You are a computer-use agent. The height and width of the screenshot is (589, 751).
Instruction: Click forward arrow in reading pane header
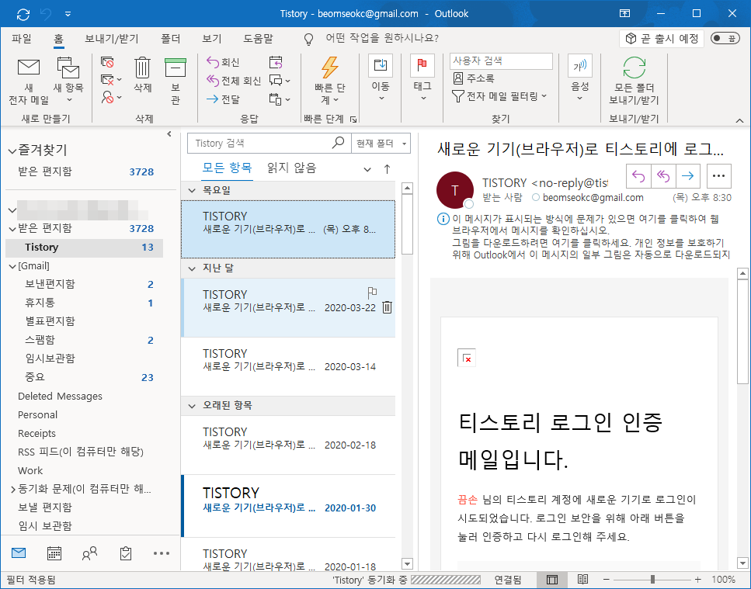(x=688, y=176)
